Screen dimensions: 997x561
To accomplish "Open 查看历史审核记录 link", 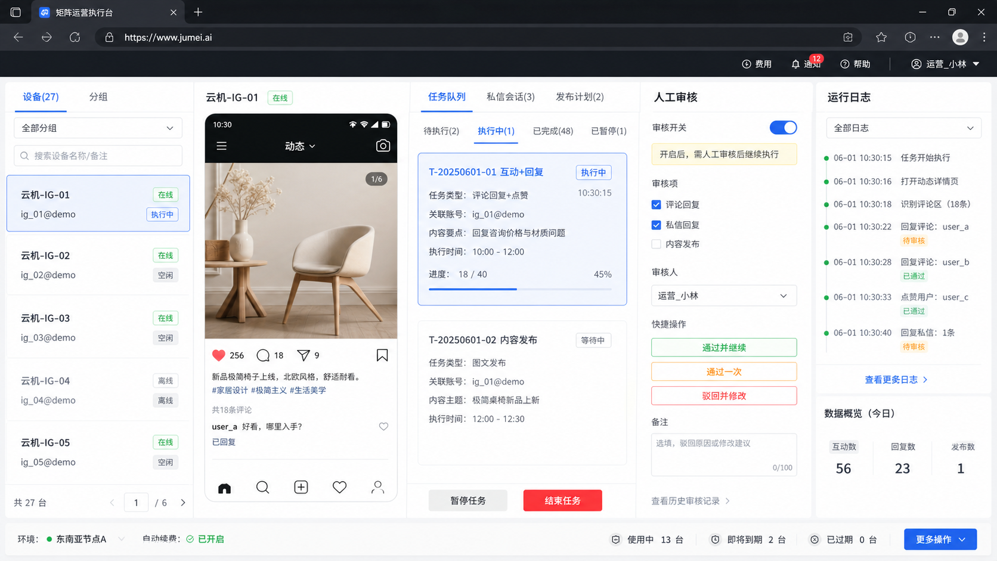I will (691, 501).
